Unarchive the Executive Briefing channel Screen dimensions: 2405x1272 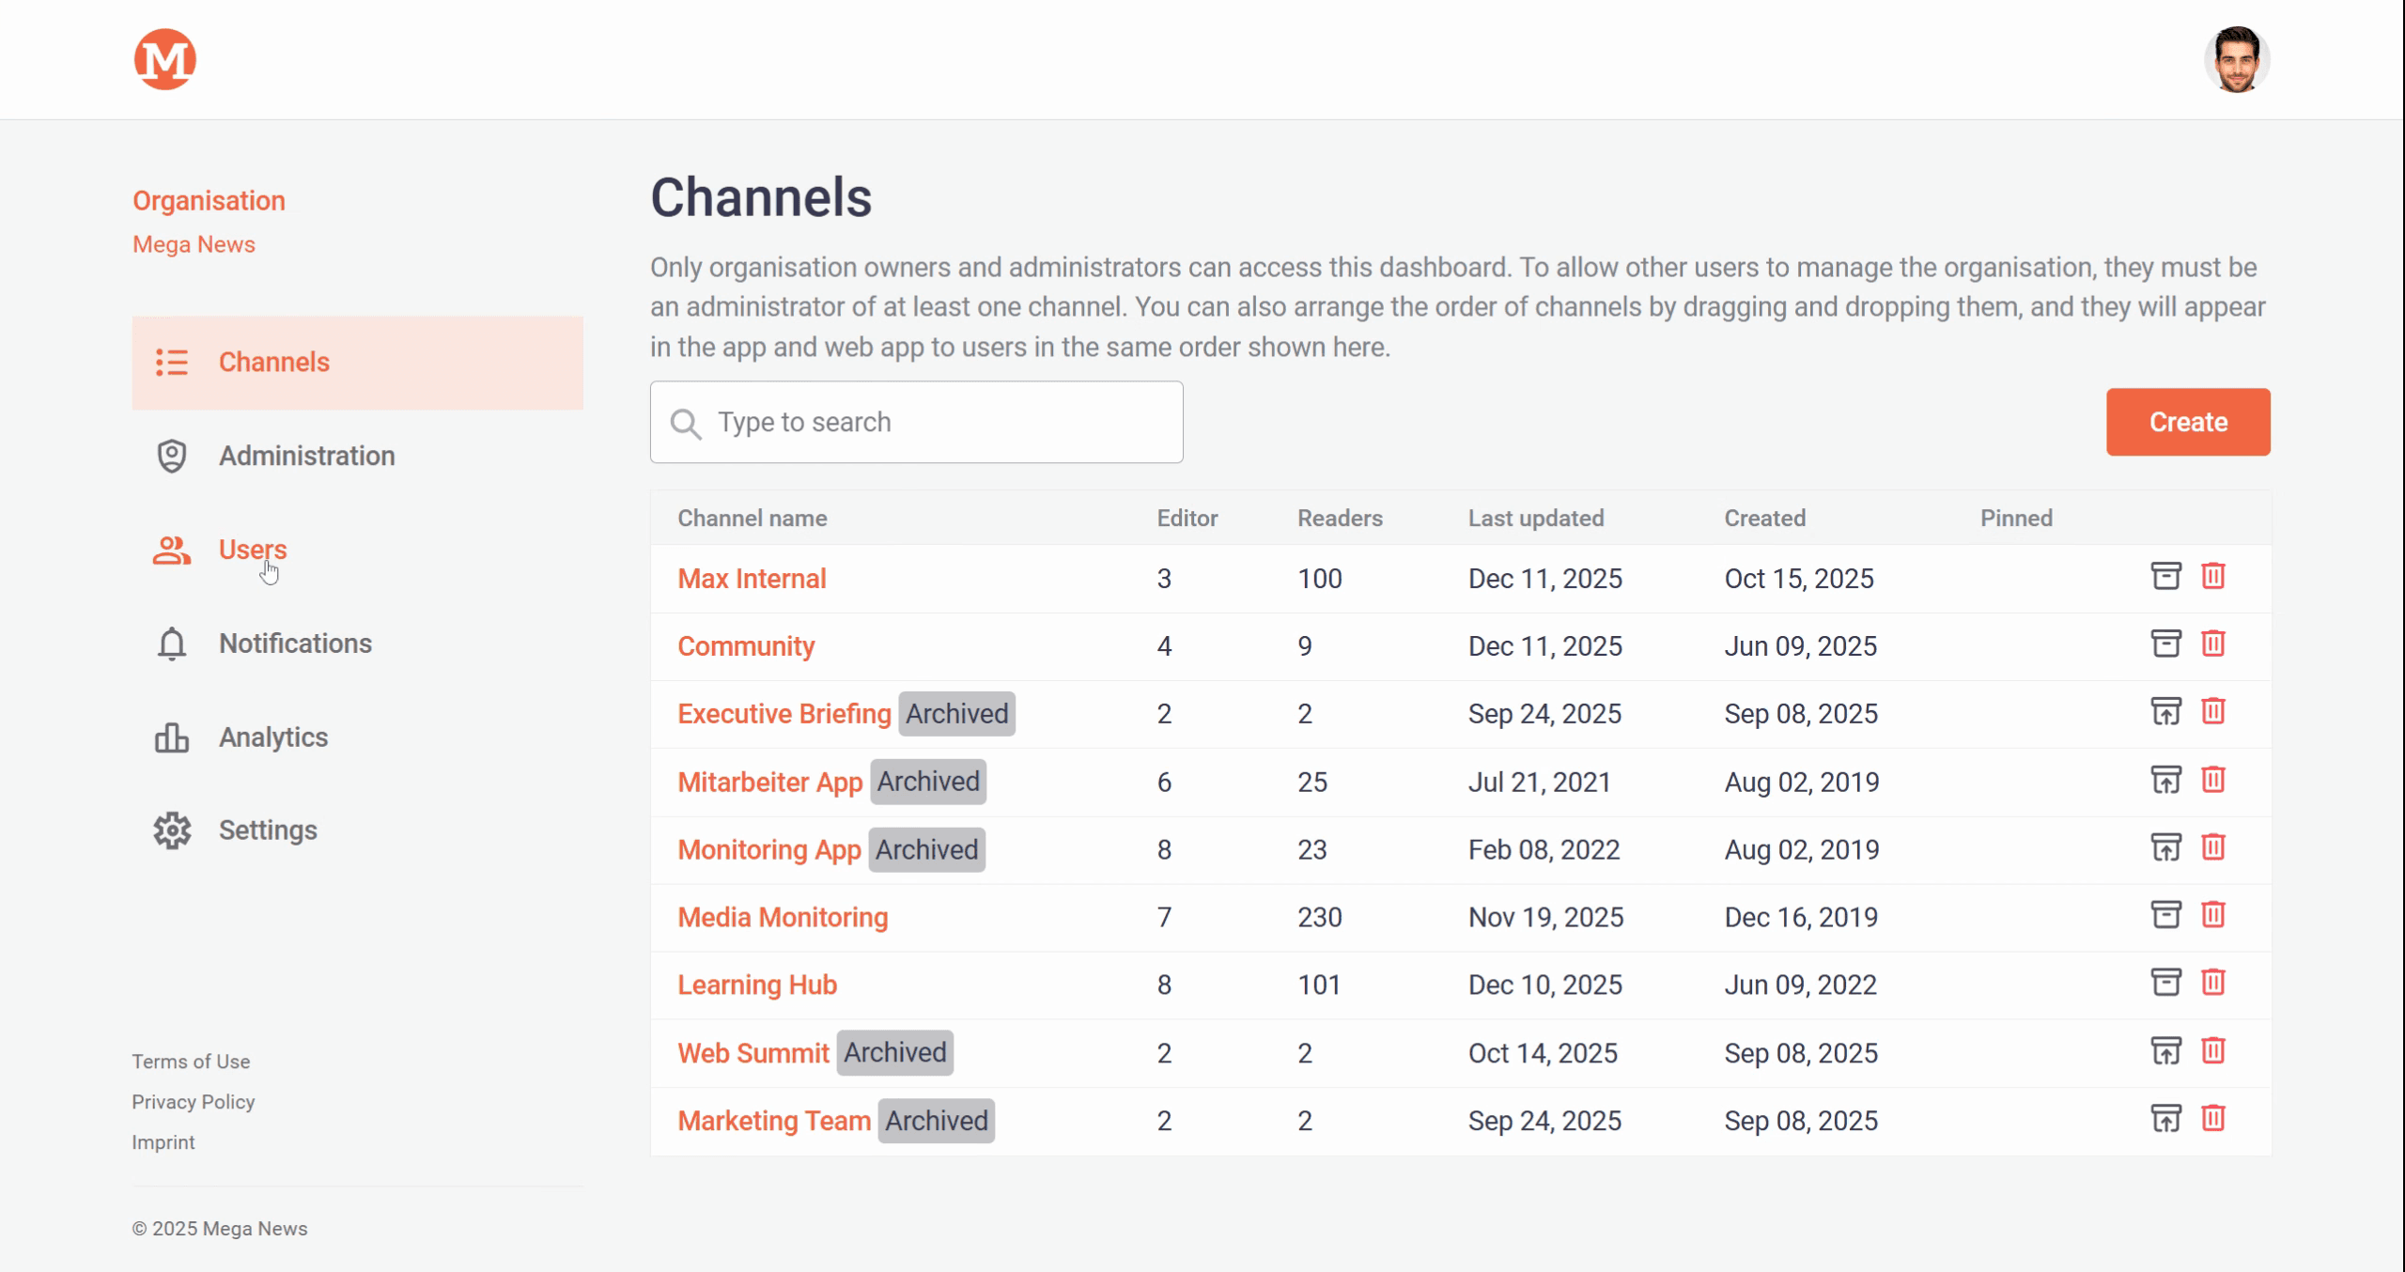(2165, 711)
